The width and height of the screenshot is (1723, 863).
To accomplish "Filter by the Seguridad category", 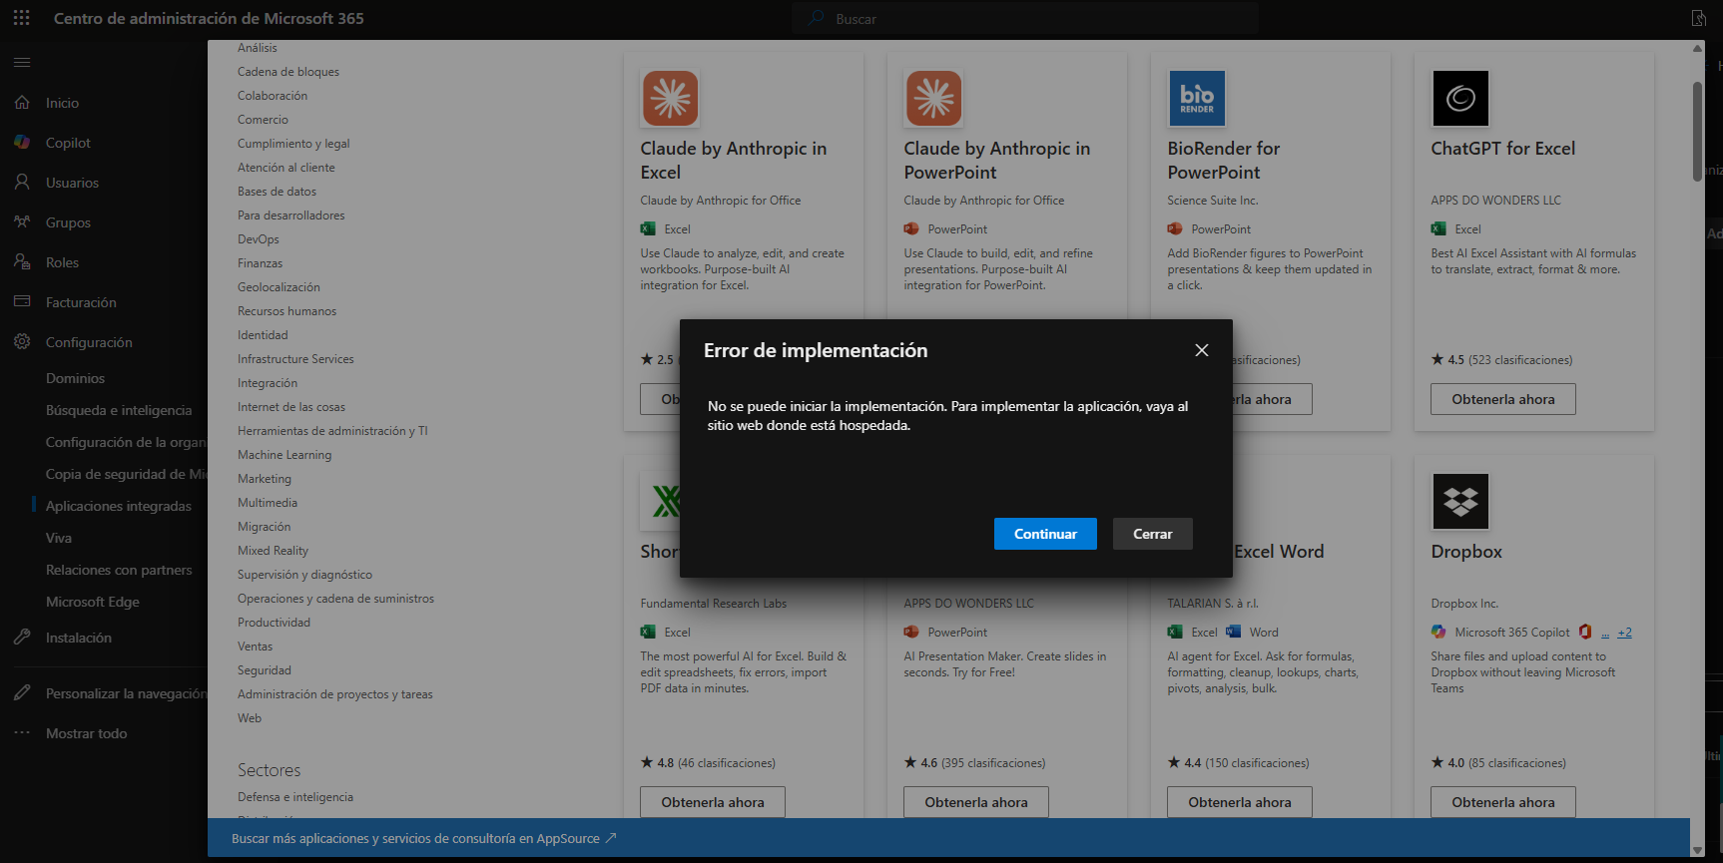I will click(x=265, y=670).
